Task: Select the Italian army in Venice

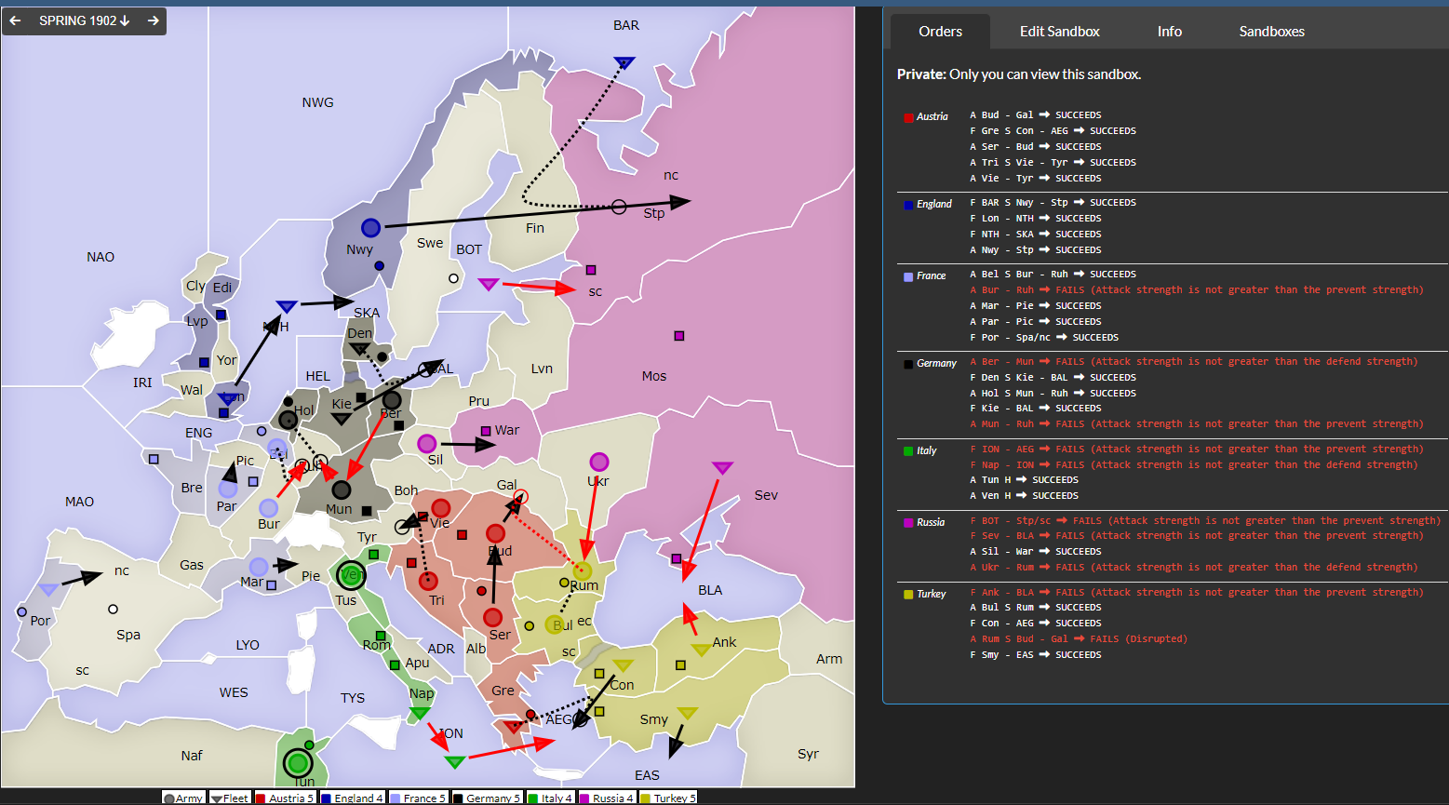Action: pos(351,576)
